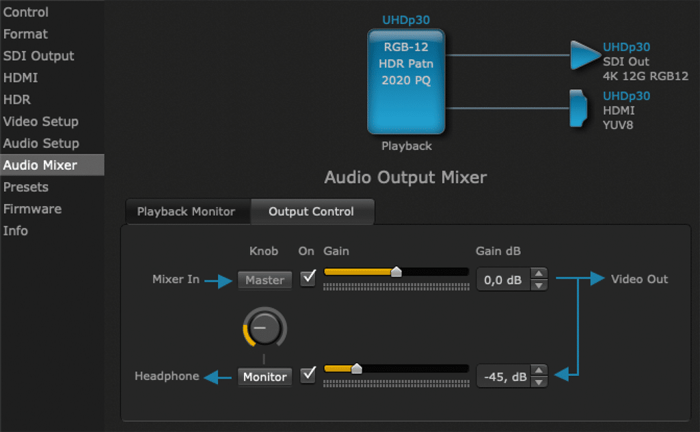Open the Audio Setup sidebar page
Screen dimensions: 700x432
(x=41, y=143)
